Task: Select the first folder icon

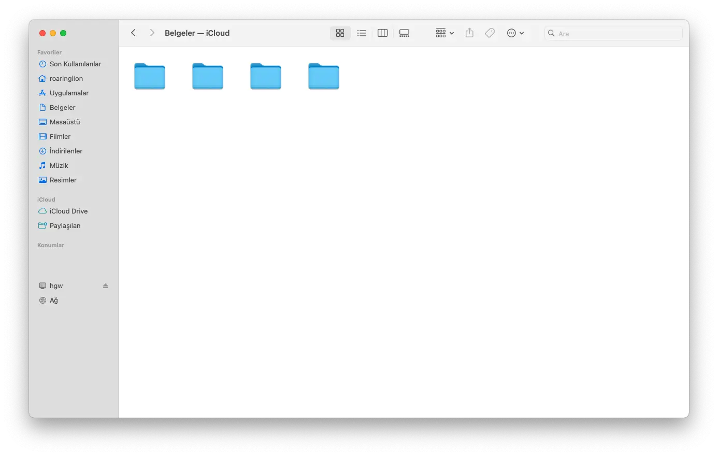Action: [x=150, y=76]
